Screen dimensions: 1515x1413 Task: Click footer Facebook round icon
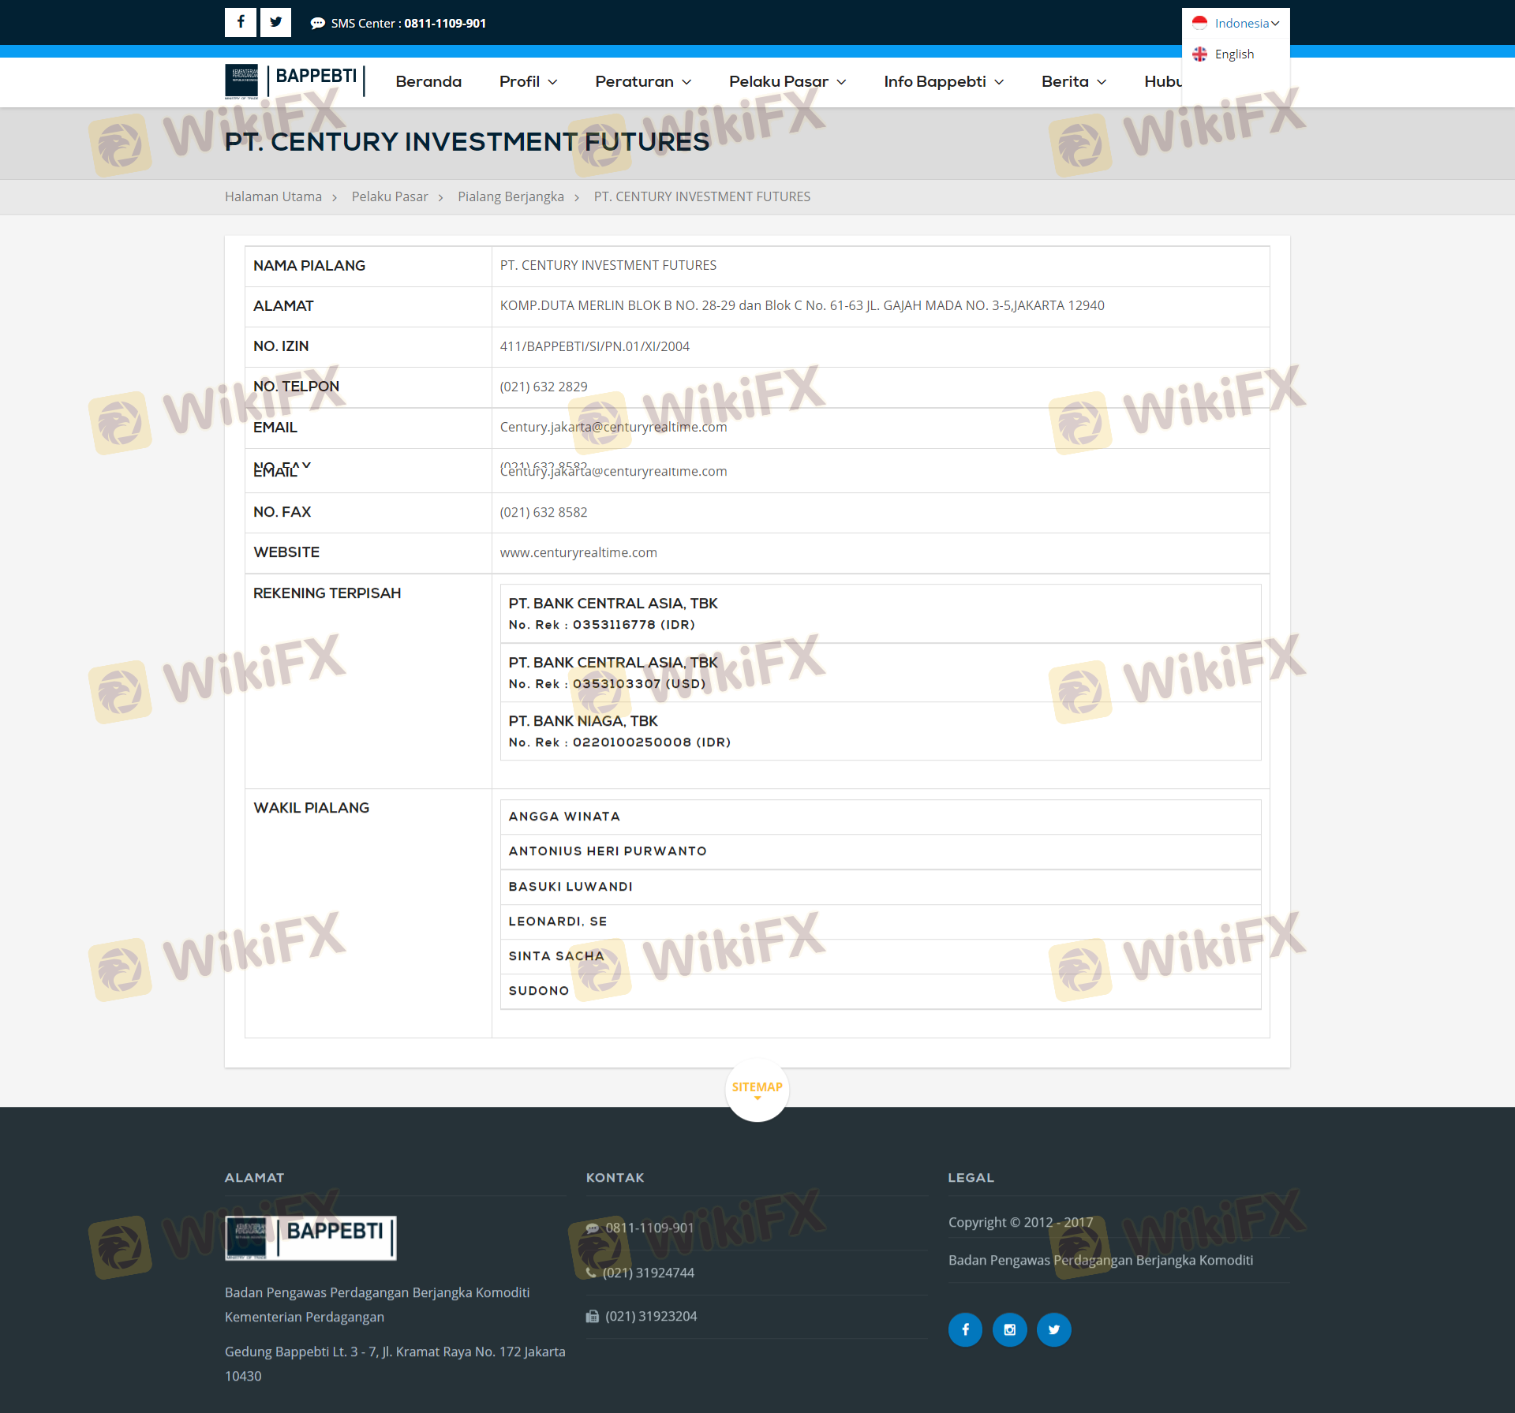point(965,1329)
